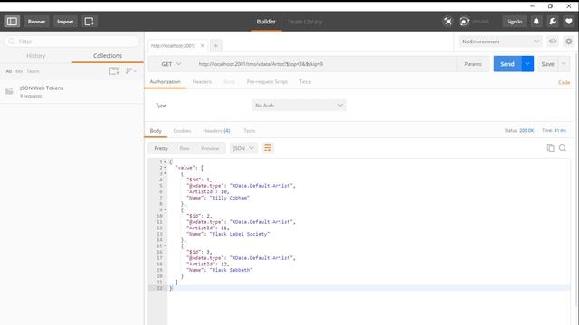This screenshot has height=325, width=579.
Task: Collapse fold arrow at line 9
Action: 165,209
